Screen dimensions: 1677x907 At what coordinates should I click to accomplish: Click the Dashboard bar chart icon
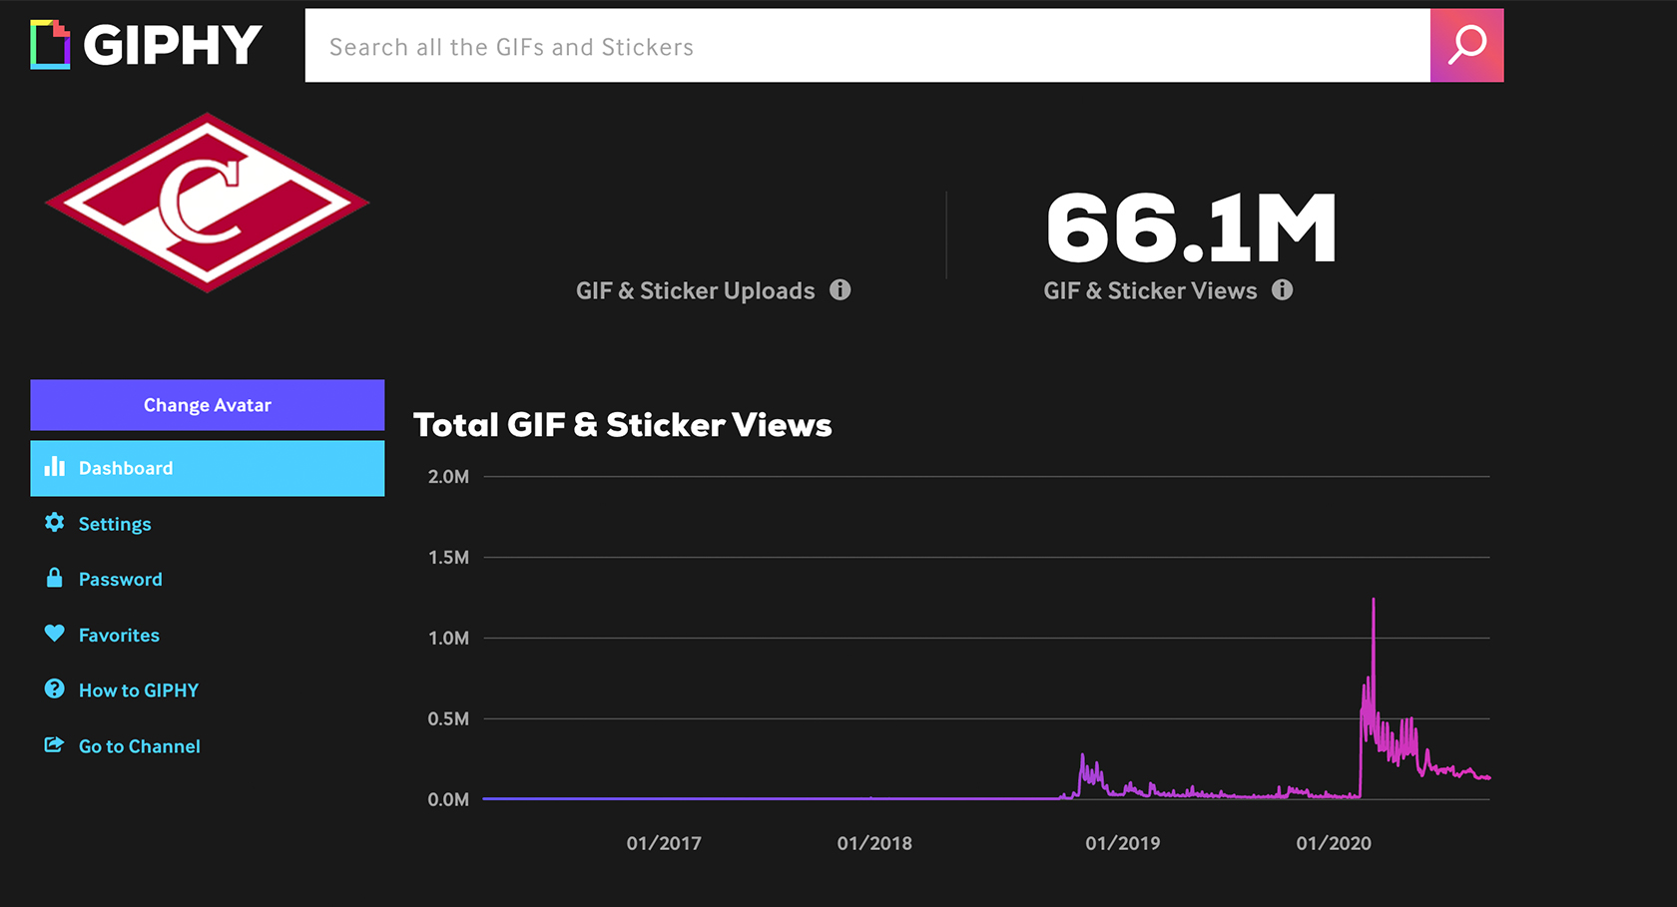[x=55, y=467]
